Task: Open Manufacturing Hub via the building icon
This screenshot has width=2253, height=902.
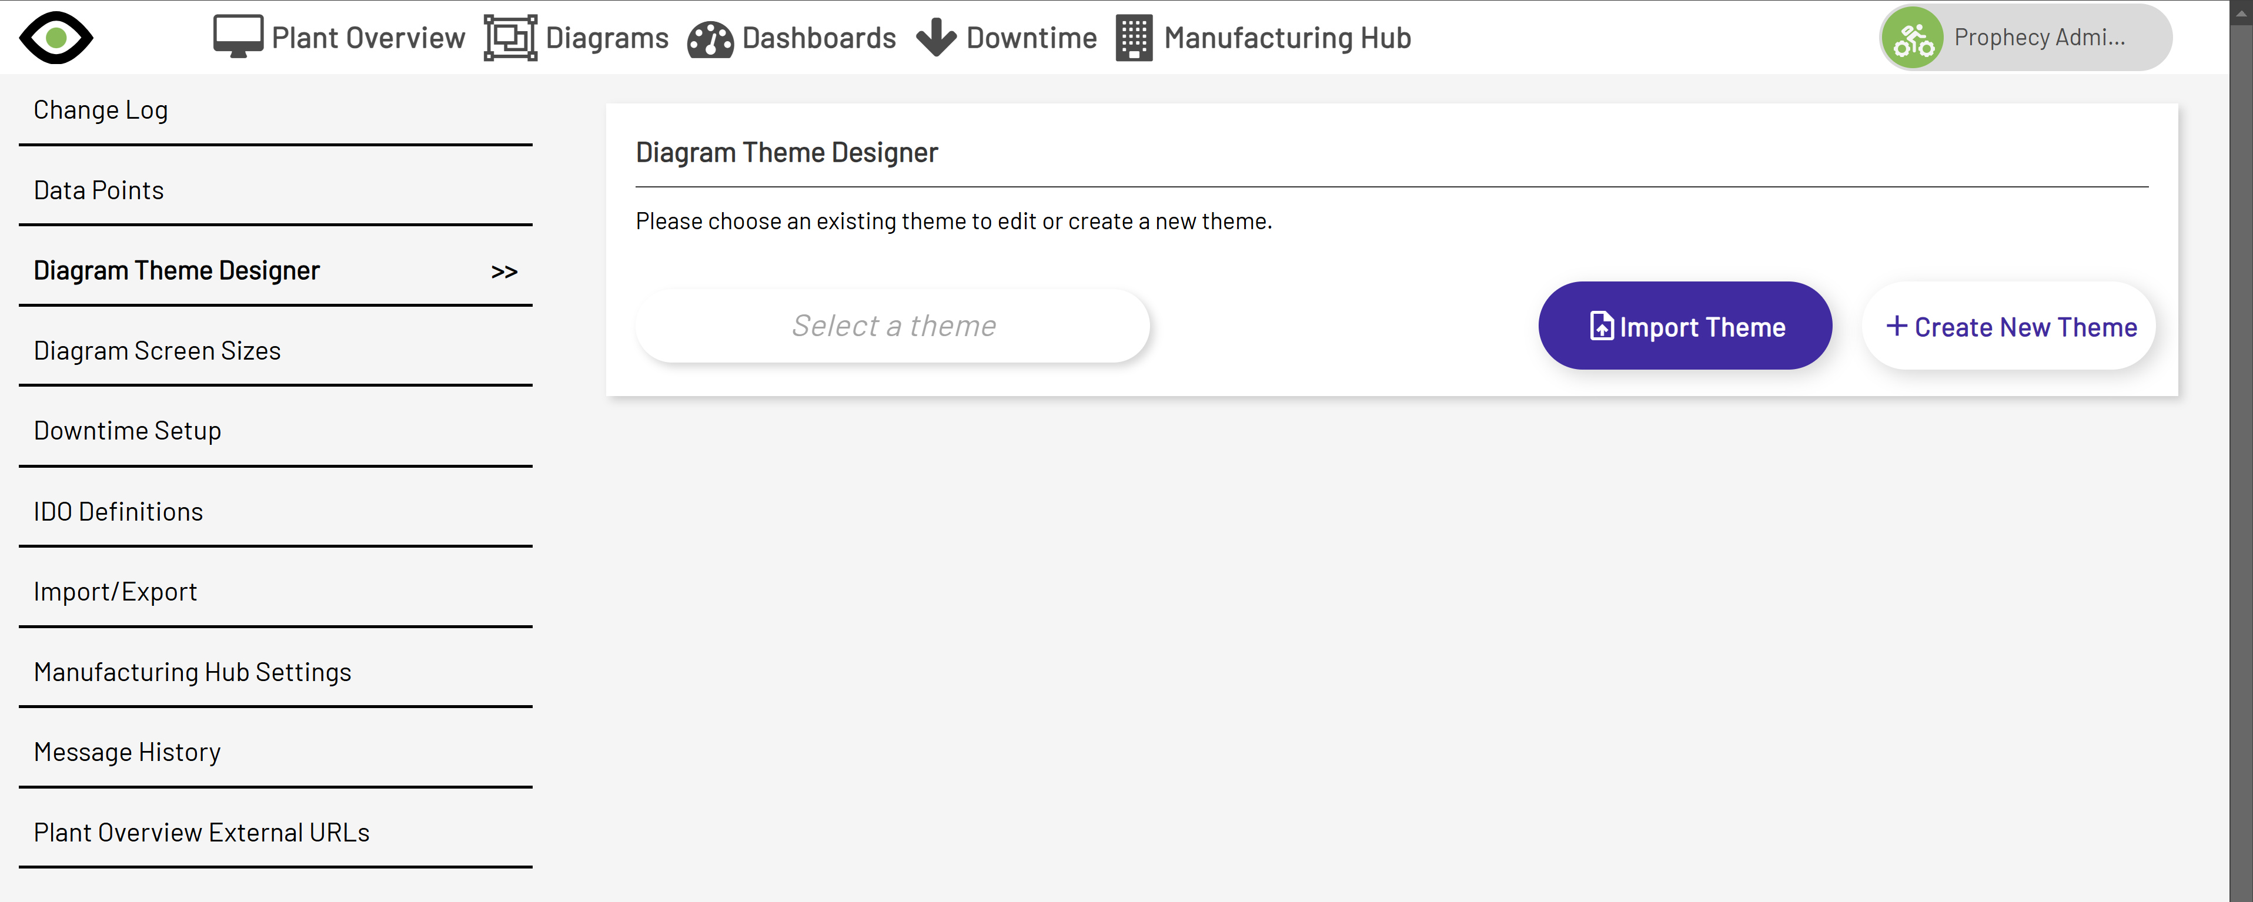Action: click(1134, 38)
